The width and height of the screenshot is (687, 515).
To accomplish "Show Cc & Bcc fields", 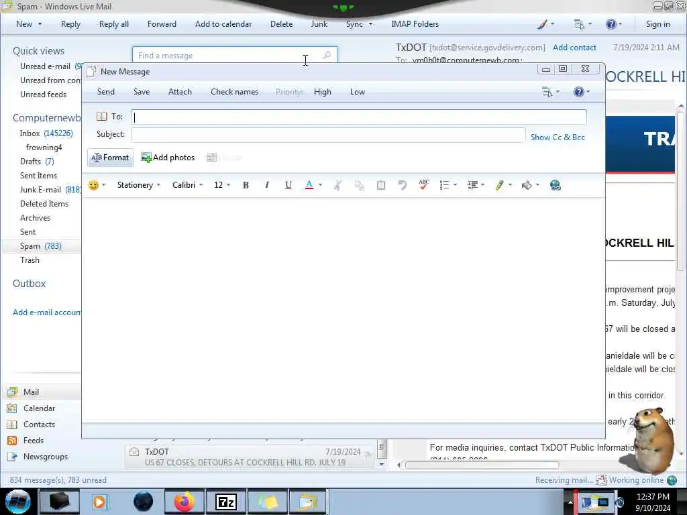I will pyautogui.click(x=558, y=137).
